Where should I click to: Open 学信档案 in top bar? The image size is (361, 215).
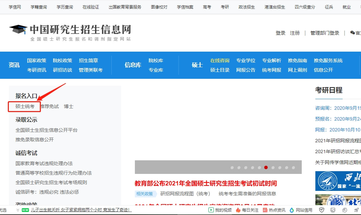[185, 7]
